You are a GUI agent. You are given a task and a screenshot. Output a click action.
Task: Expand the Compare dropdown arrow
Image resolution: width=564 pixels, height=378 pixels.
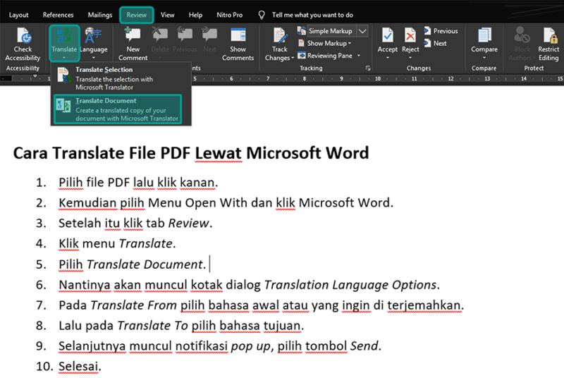coord(484,58)
